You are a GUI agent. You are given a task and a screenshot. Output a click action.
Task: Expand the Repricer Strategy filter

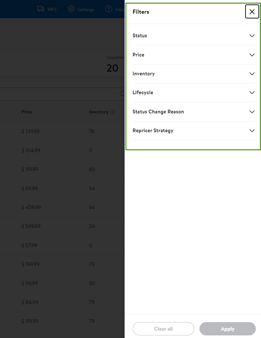[194, 131]
